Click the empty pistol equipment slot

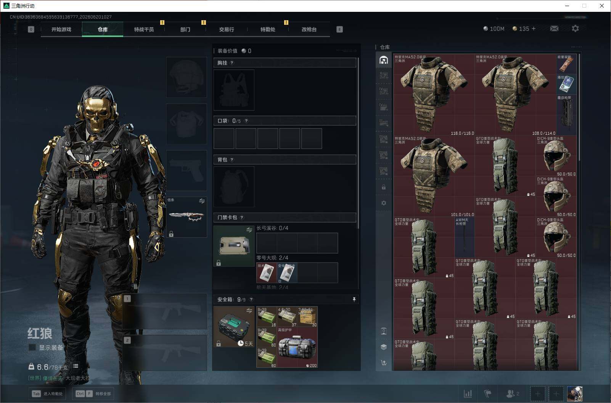point(187,170)
